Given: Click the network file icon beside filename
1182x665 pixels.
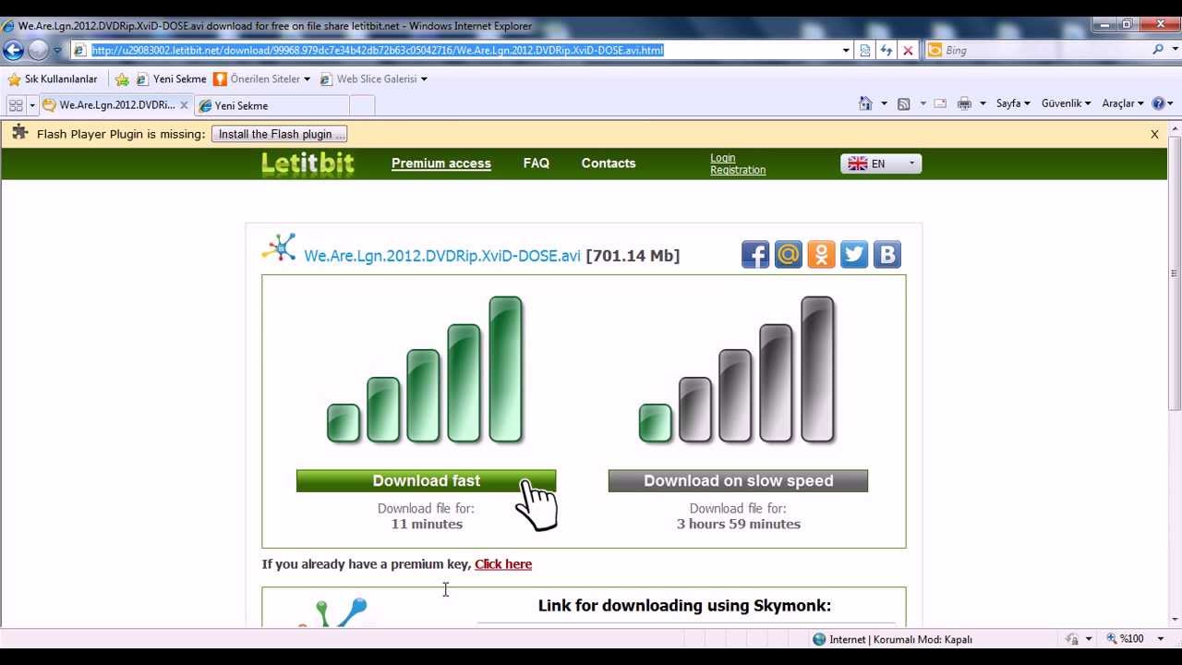Looking at the screenshot, I should coord(279,248).
